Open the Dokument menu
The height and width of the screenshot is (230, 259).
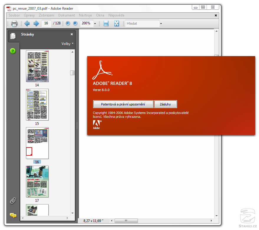point(67,15)
